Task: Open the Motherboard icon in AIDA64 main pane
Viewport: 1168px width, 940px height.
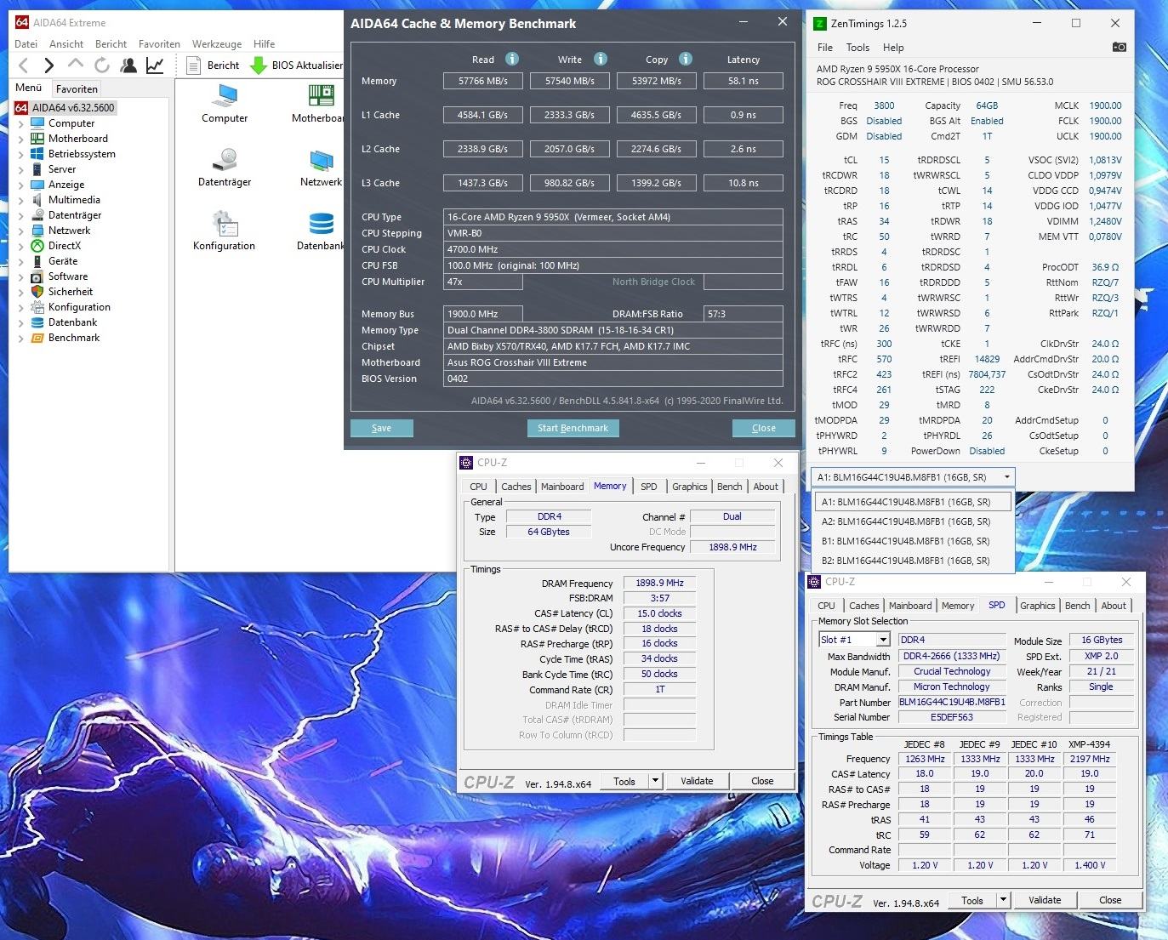Action: pos(319,104)
